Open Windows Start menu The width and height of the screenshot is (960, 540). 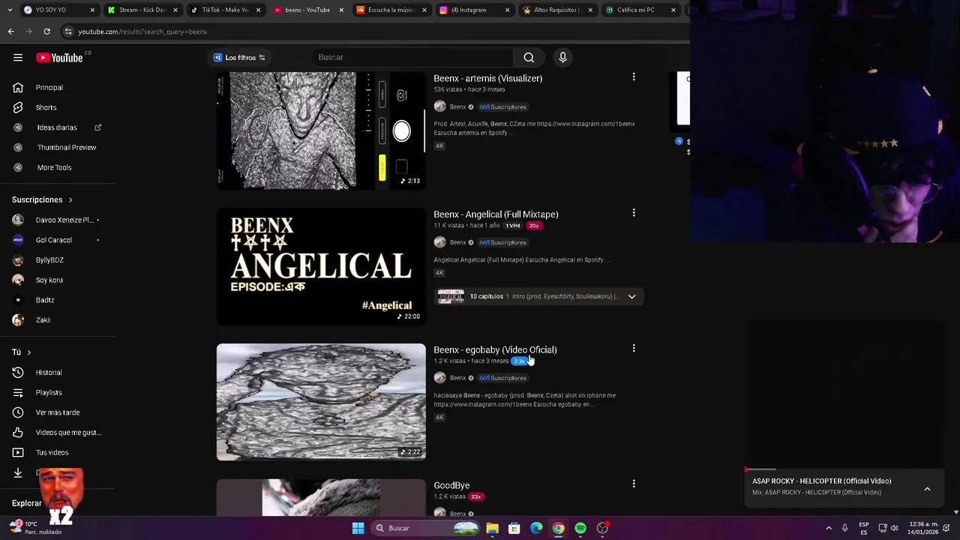(358, 528)
